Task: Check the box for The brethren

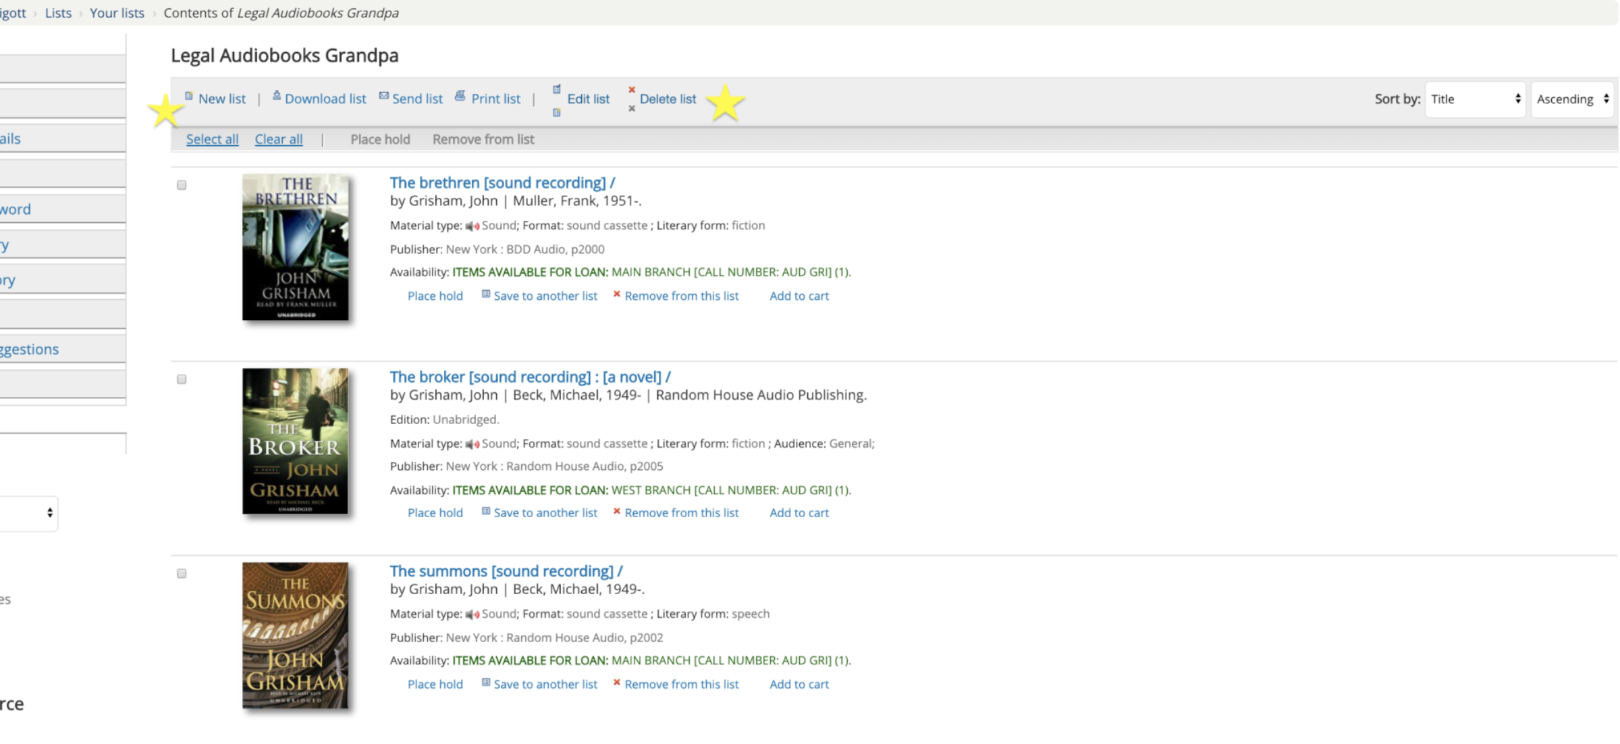Action: click(x=182, y=185)
